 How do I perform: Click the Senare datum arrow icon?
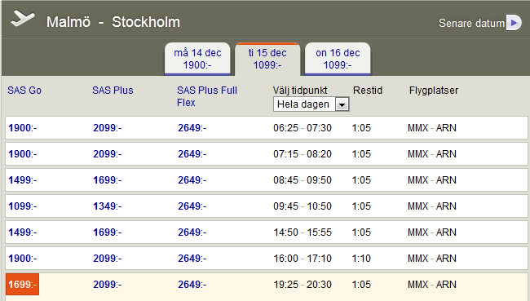point(514,23)
